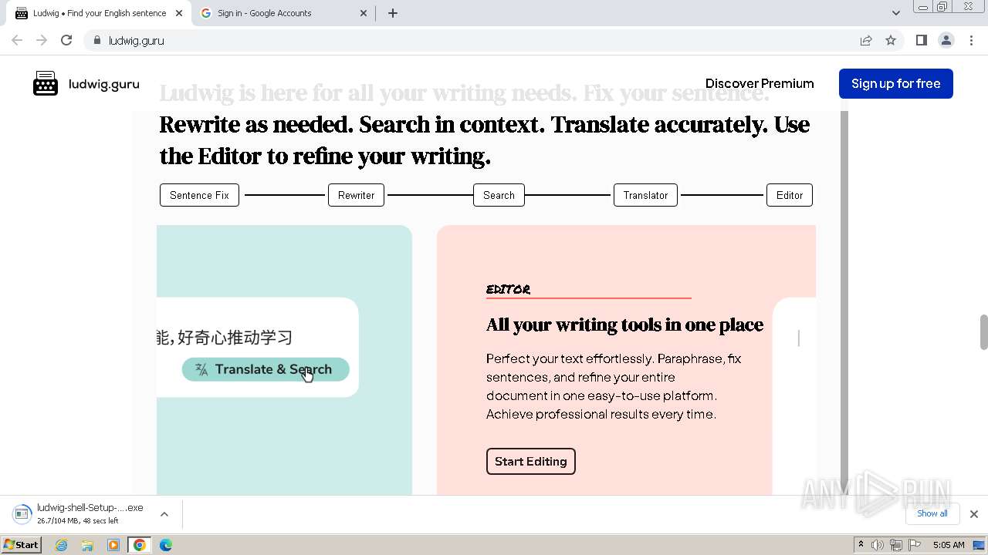View site info via the padlock icon
This screenshot has height=555, width=988.
click(x=97, y=40)
